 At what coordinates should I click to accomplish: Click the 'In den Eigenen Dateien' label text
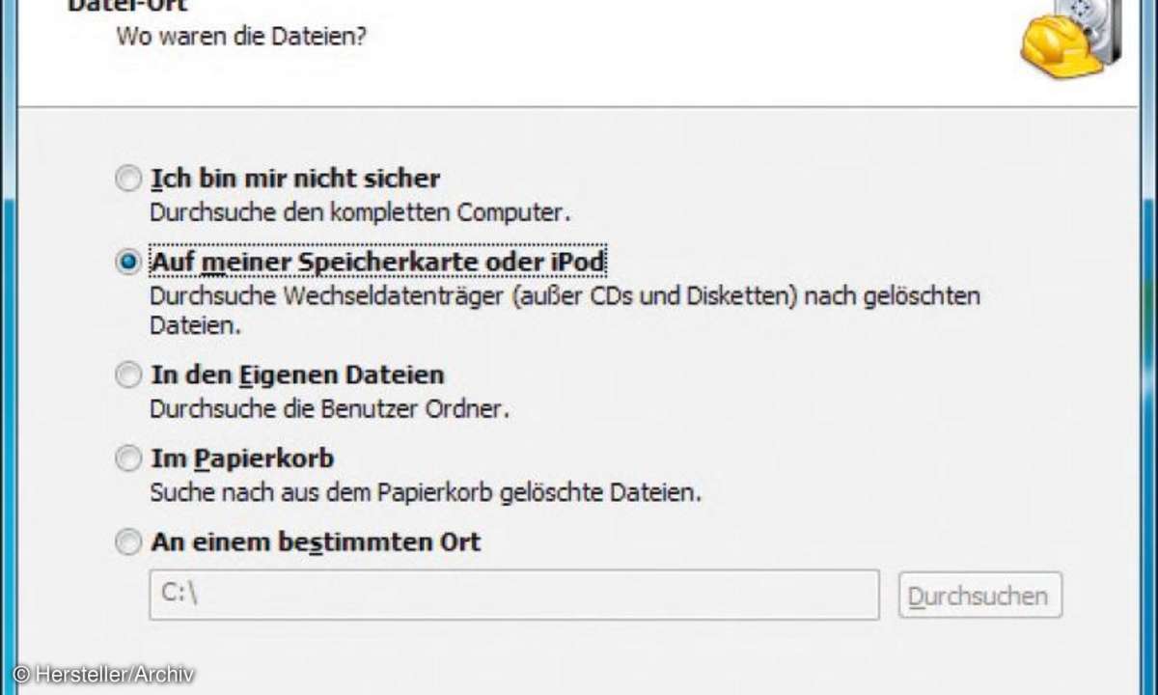pyautogui.click(x=297, y=375)
